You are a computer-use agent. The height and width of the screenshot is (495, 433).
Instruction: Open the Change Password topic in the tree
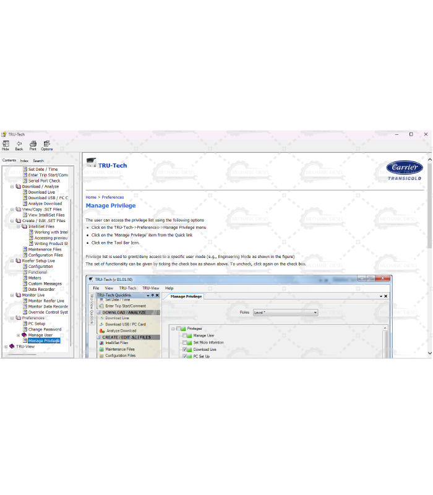click(x=45, y=329)
